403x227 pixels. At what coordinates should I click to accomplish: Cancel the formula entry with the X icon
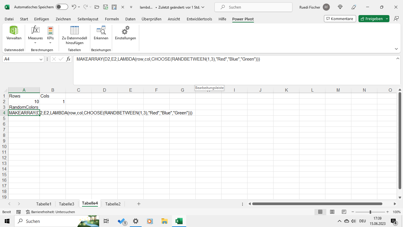[x=54, y=59]
